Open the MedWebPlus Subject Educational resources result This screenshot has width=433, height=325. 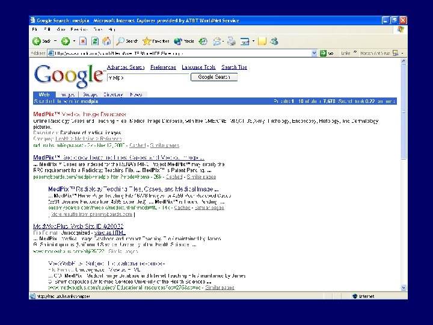tap(106, 264)
